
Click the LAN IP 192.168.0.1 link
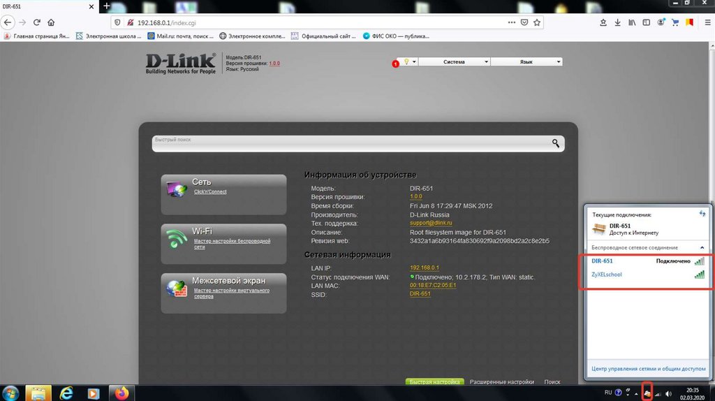click(x=424, y=268)
